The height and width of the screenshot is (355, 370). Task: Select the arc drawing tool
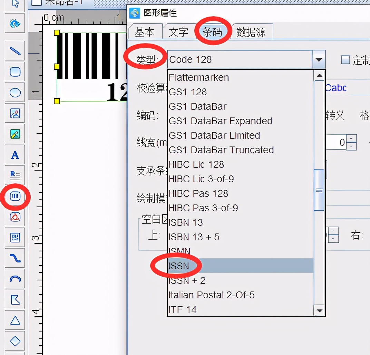coord(15,279)
